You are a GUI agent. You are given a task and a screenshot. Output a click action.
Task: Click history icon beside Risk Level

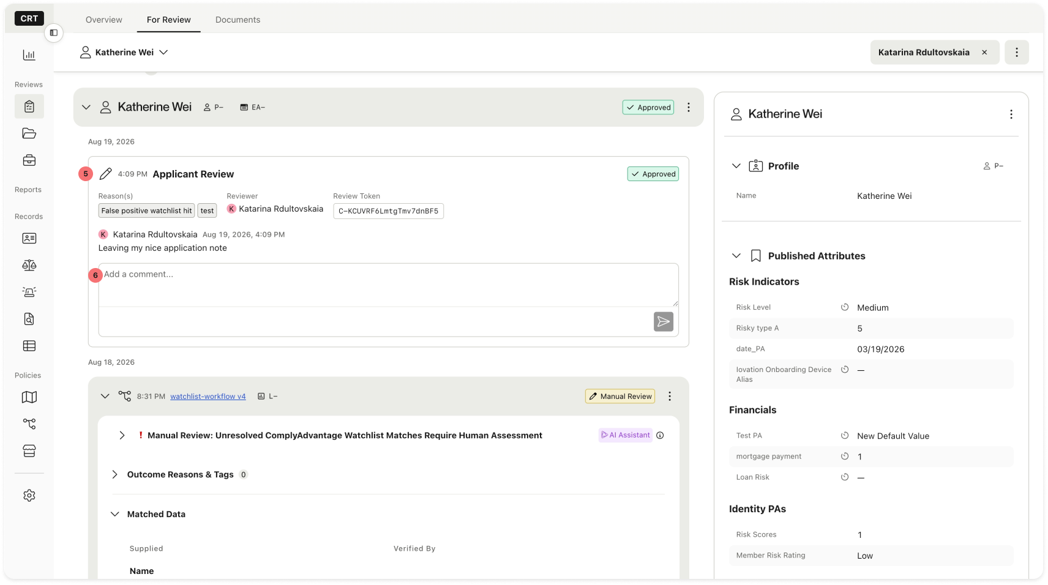[x=844, y=307]
